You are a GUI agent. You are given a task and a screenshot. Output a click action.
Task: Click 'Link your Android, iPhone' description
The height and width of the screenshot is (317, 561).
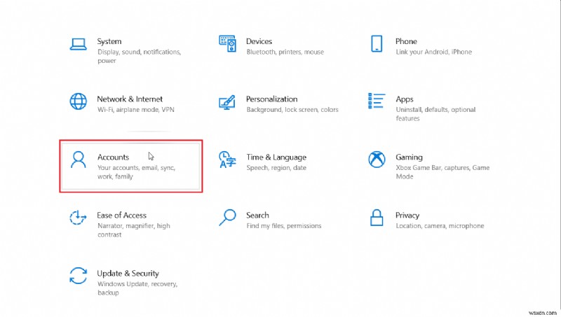coord(433,52)
